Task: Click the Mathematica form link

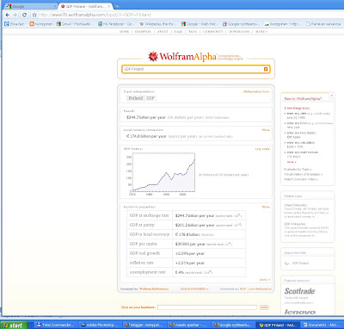Action: pyautogui.click(x=256, y=92)
